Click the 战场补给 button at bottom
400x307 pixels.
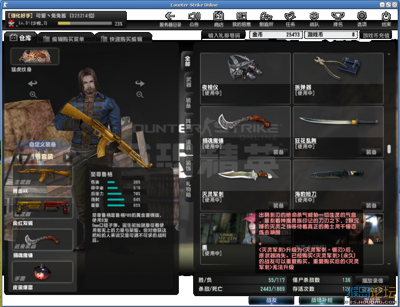[322, 300]
